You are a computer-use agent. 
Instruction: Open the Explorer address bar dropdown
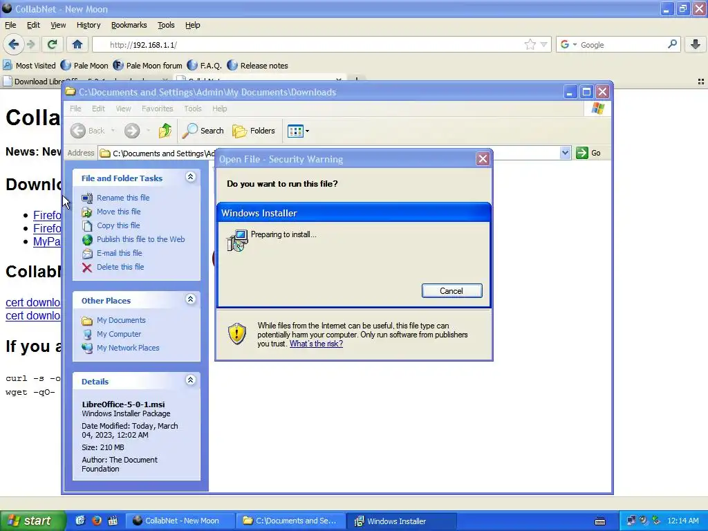click(x=565, y=153)
